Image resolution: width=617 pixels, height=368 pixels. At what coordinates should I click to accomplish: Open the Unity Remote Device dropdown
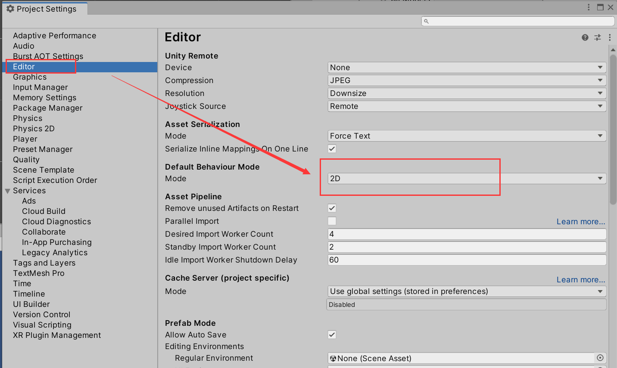tap(467, 68)
